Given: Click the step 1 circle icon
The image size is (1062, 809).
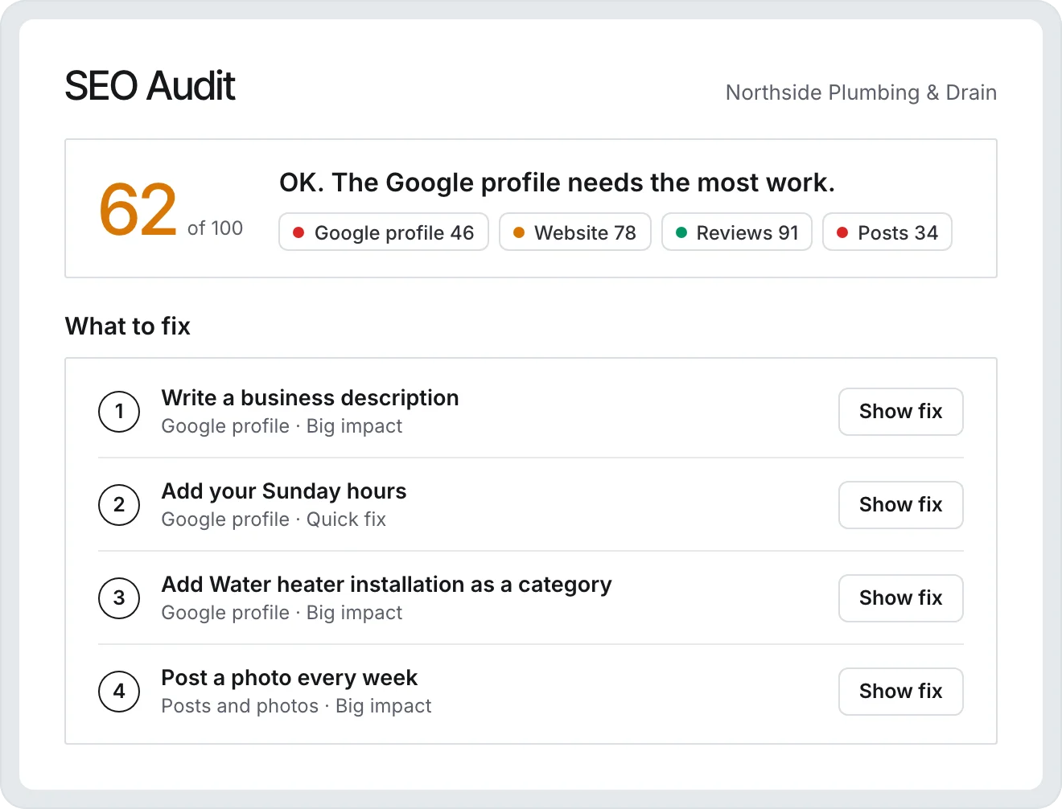Looking at the screenshot, I should [119, 412].
